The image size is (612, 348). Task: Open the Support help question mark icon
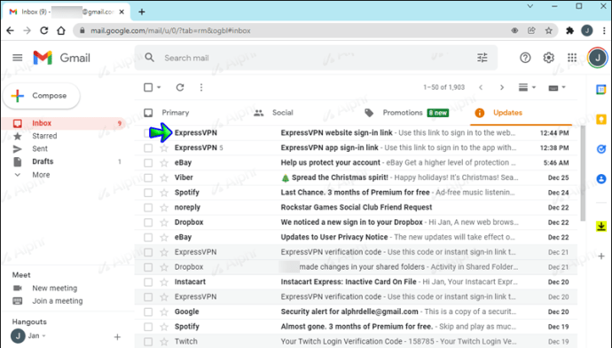[525, 58]
